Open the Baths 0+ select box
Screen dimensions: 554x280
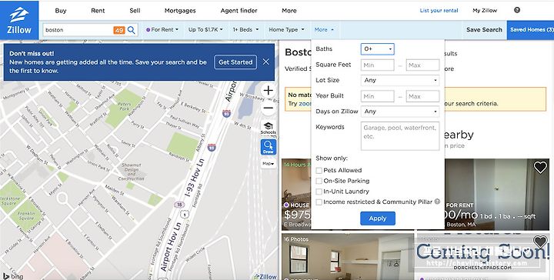pyautogui.click(x=378, y=49)
